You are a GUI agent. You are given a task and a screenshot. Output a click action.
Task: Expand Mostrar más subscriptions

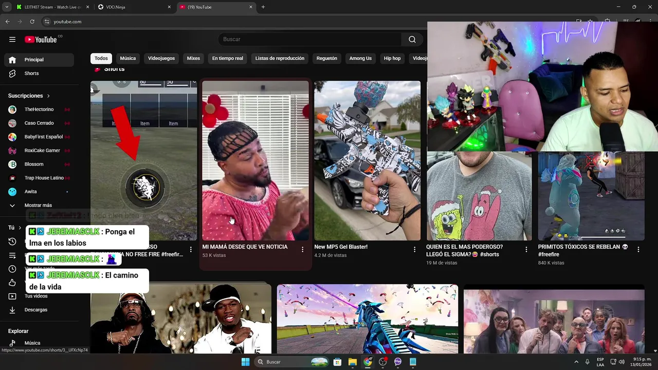[x=39, y=205]
